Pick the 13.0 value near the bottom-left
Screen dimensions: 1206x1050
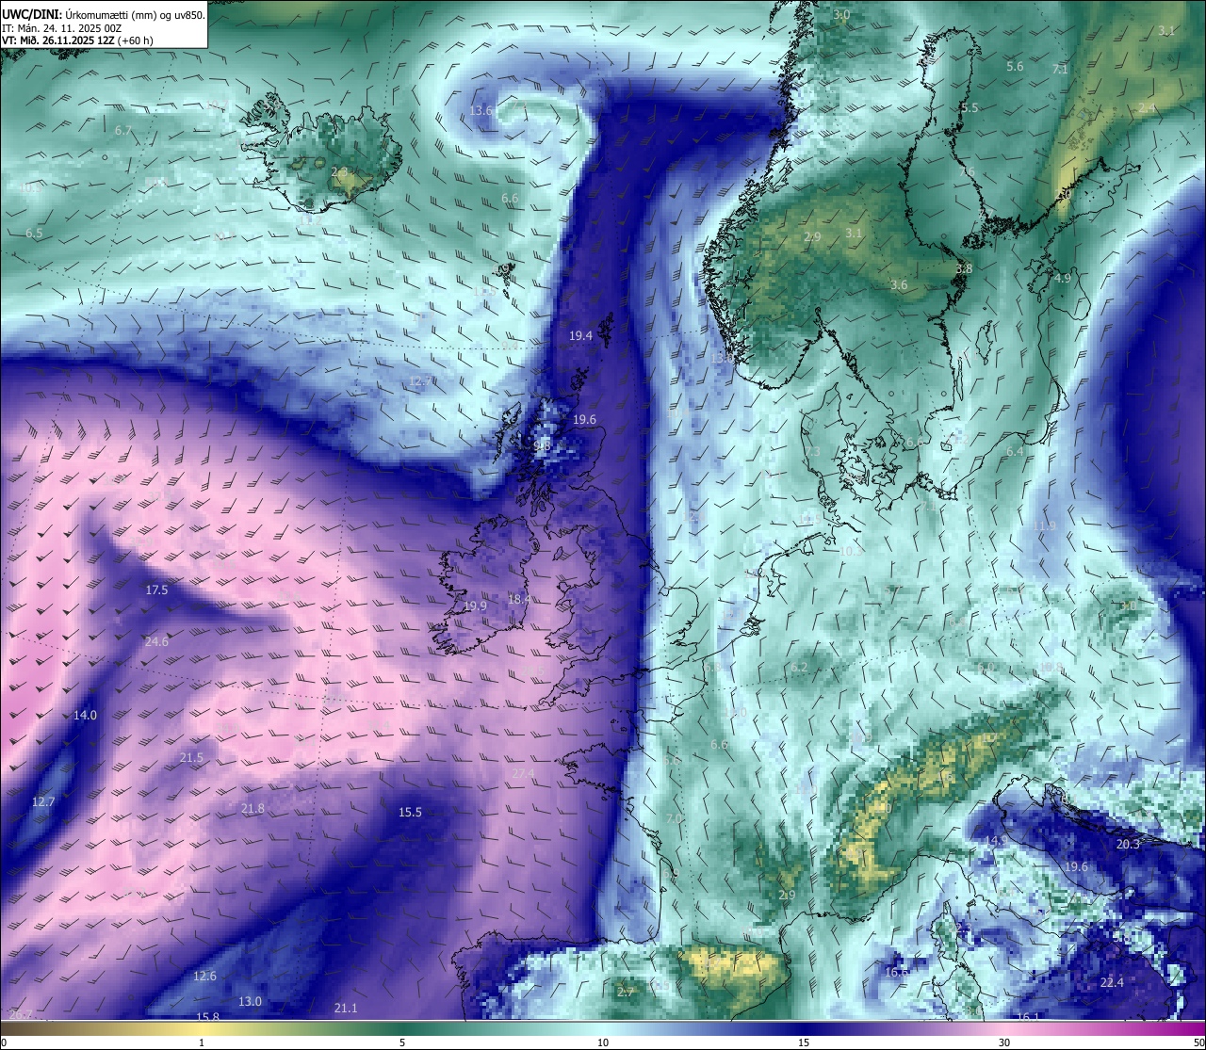click(250, 1002)
